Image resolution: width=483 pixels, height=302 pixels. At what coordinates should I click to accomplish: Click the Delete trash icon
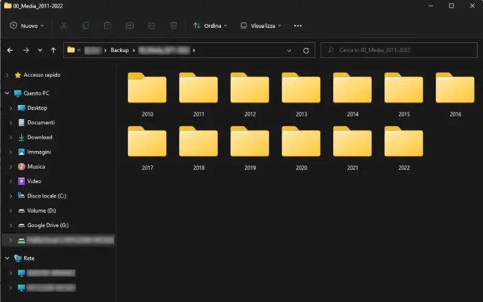pos(174,25)
